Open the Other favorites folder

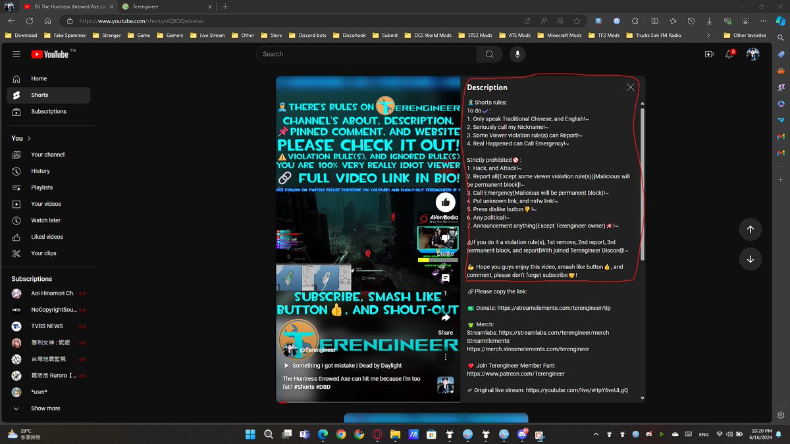[x=745, y=36]
